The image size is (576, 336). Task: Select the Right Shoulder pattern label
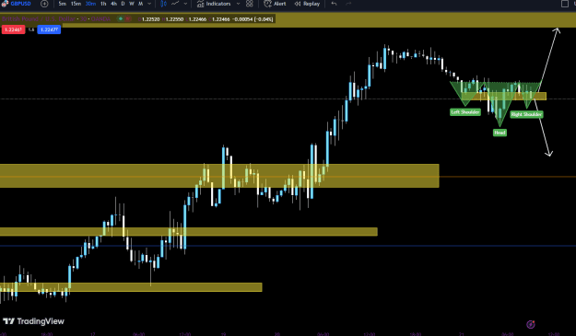[x=526, y=114]
